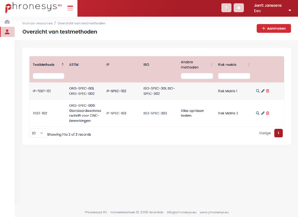
Task: Open the www.phronesys.eu footer link
Action: [x=214, y=212]
